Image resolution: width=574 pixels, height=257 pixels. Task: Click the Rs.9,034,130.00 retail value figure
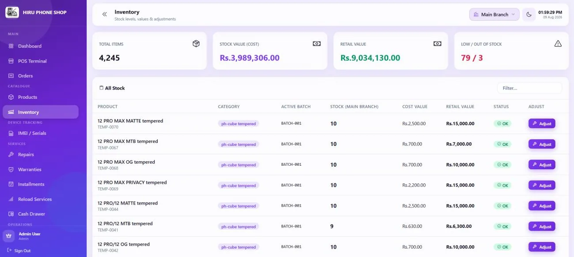[370, 58]
